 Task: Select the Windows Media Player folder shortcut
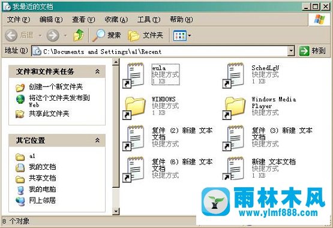click(234, 107)
